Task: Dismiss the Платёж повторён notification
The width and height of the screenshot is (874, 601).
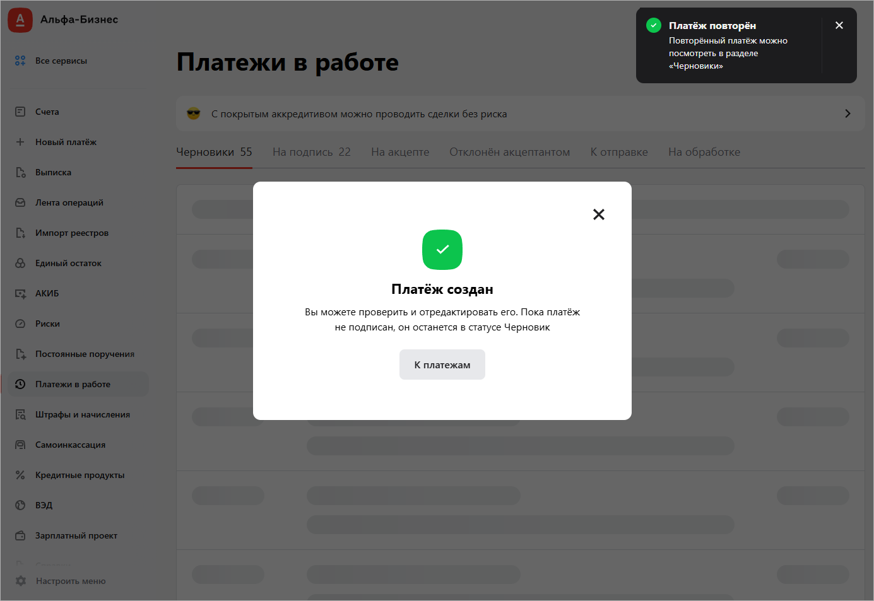Action: (839, 25)
